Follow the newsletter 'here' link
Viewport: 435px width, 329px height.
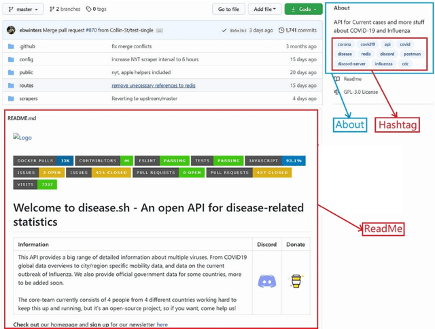(x=162, y=324)
